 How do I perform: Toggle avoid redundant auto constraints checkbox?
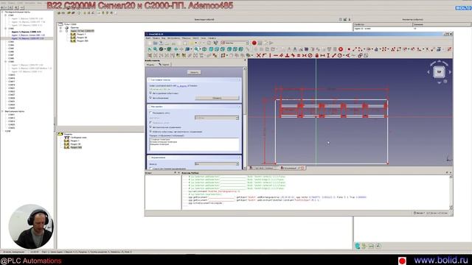[x=150, y=132]
